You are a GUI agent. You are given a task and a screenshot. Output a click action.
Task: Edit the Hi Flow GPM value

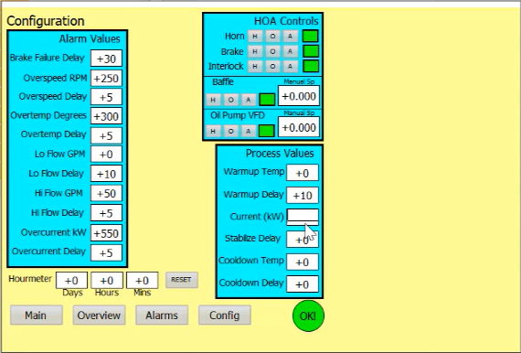[x=106, y=193]
